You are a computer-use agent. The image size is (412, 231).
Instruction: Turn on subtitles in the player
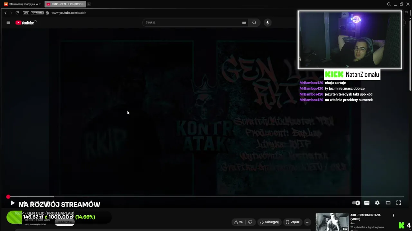(367, 203)
